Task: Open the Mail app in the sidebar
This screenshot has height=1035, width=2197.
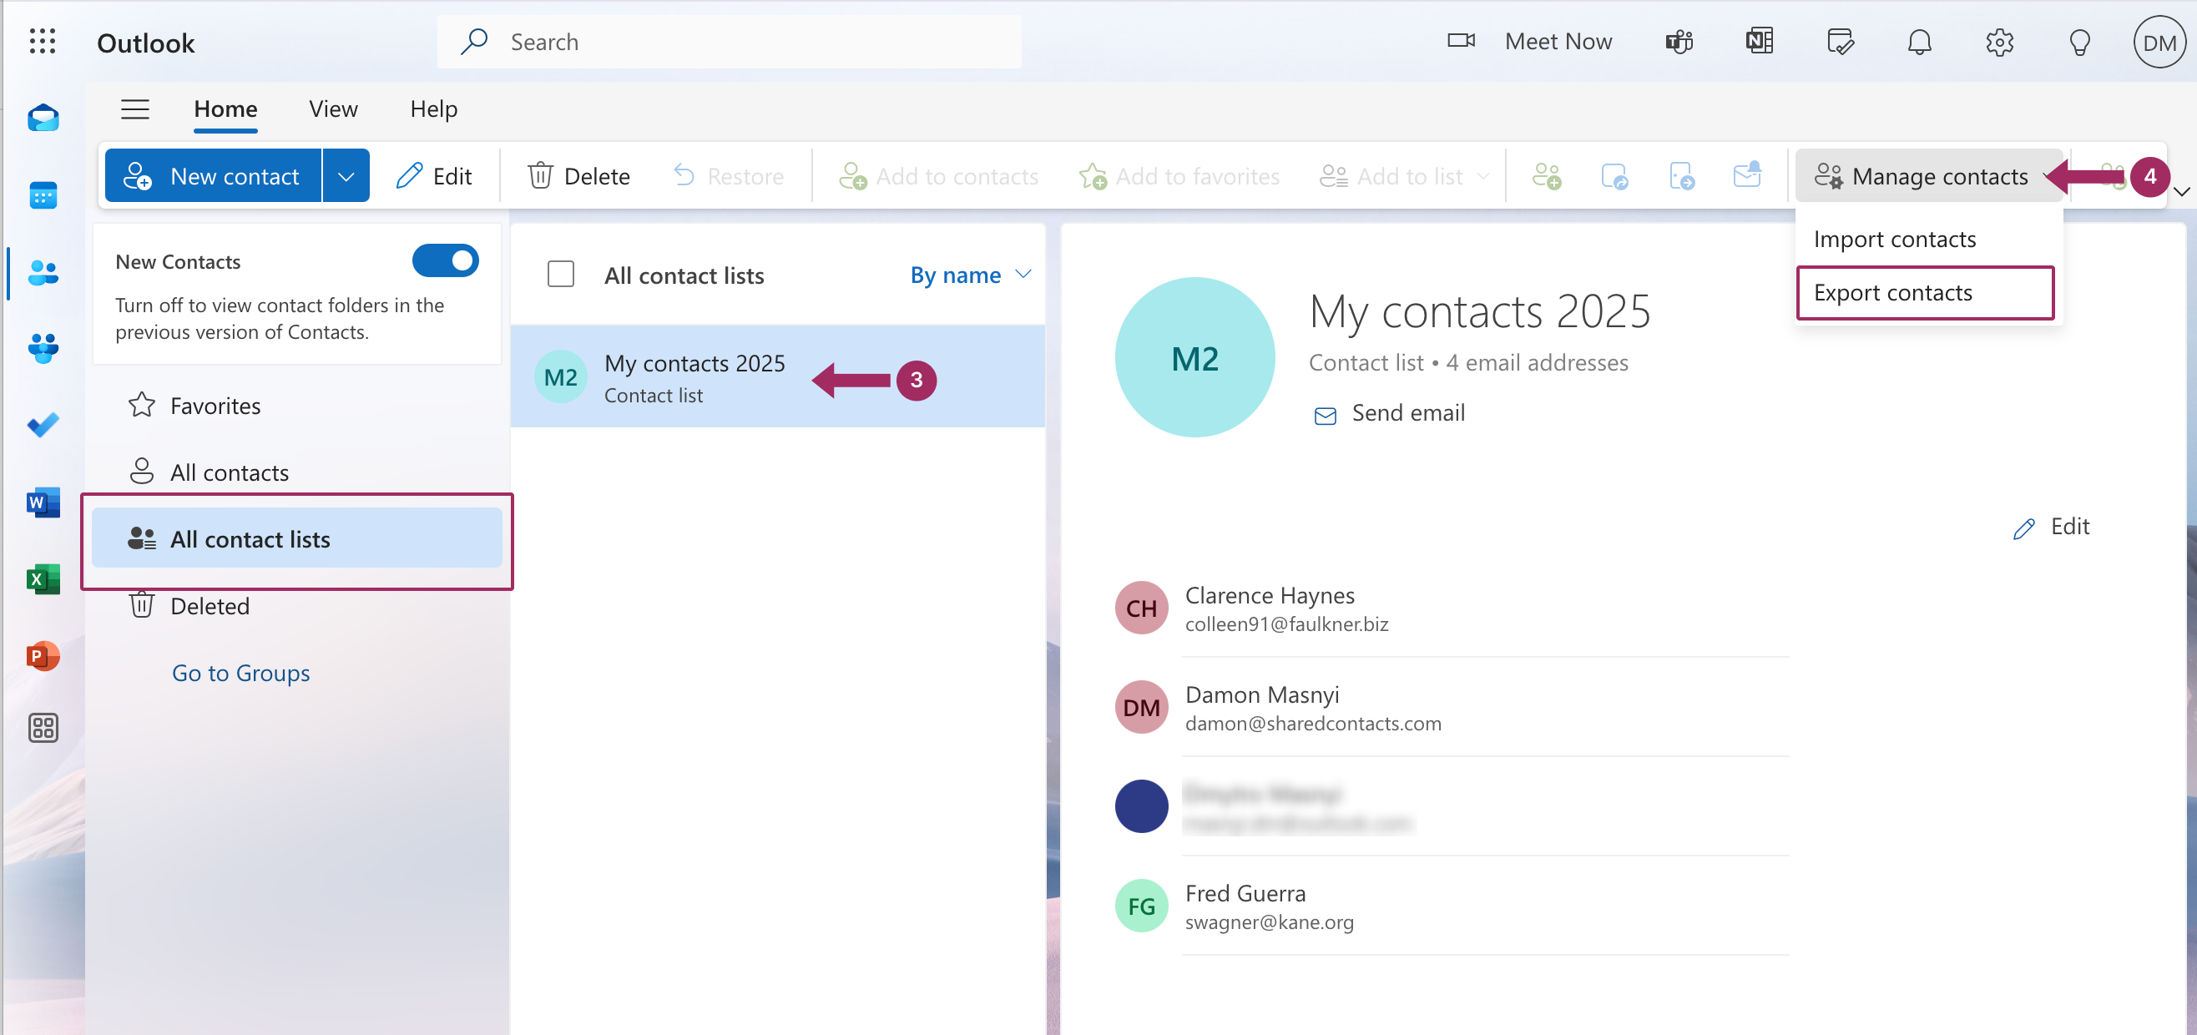Action: (x=43, y=118)
